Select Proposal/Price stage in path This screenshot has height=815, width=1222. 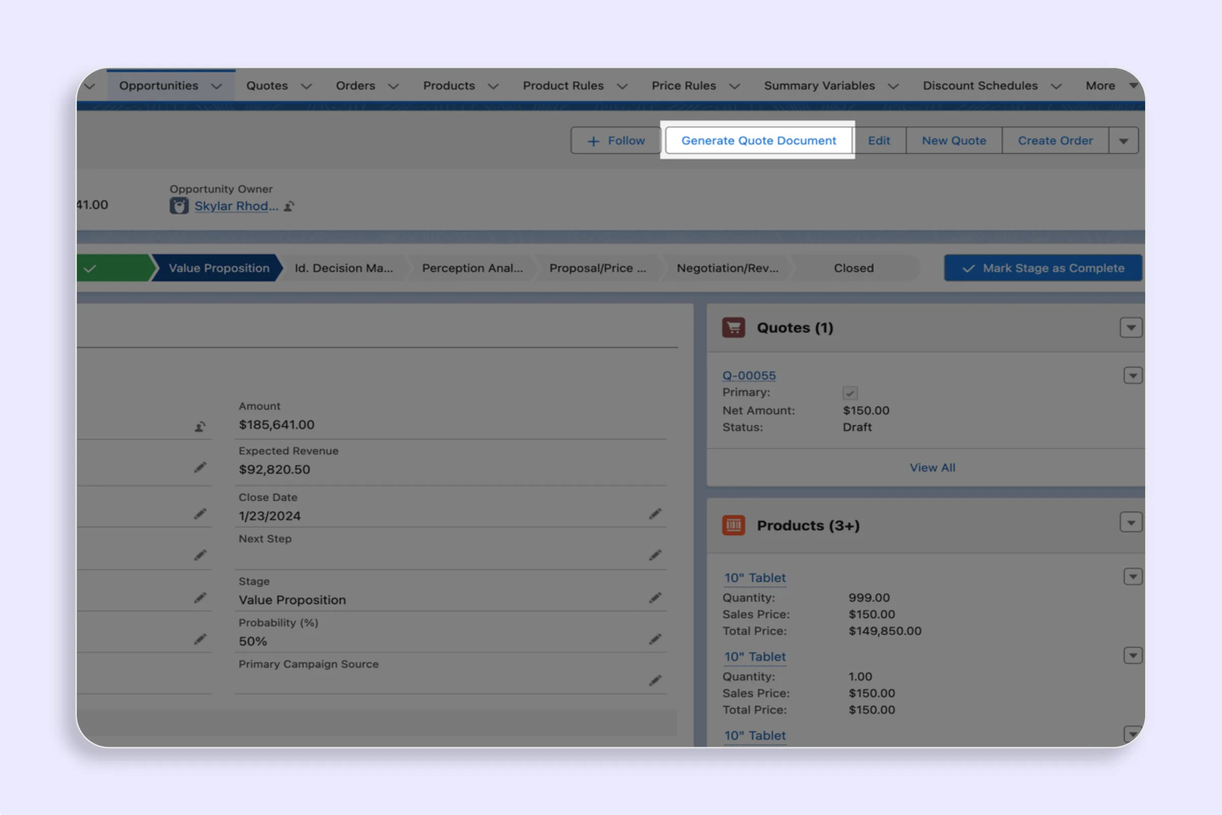(597, 268)
